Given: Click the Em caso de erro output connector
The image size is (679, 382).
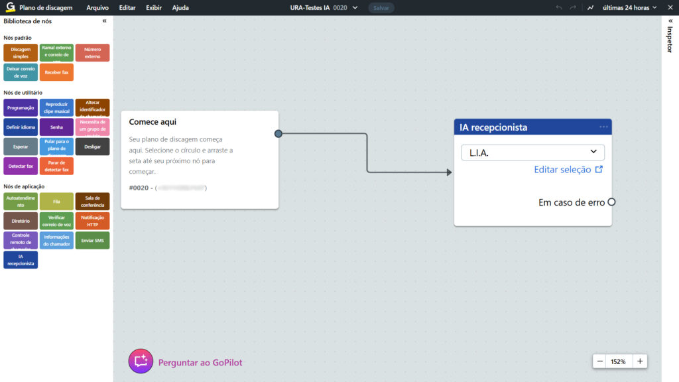Looking at the screenshot, I should point(611,202).
